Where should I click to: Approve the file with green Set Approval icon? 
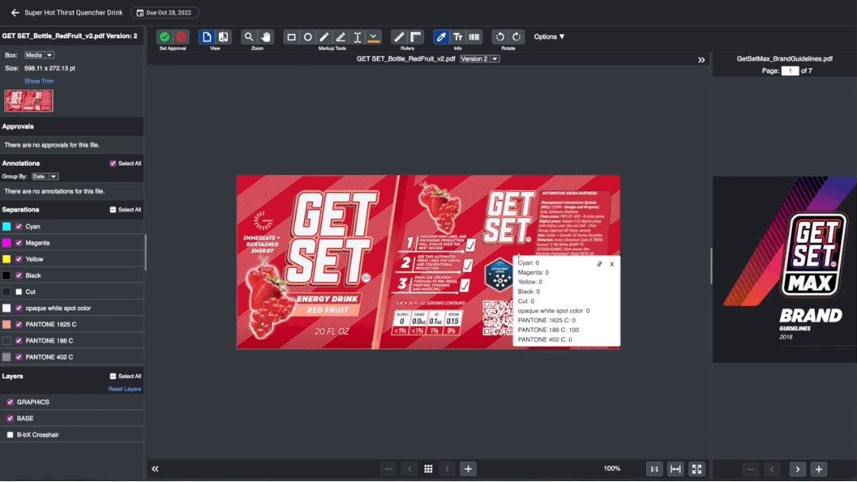tap(163, 36)
